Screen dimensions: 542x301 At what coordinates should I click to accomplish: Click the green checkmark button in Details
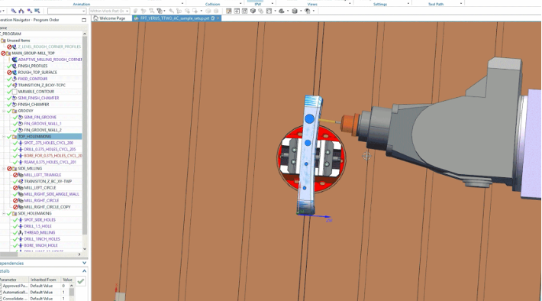pos(81,281)
